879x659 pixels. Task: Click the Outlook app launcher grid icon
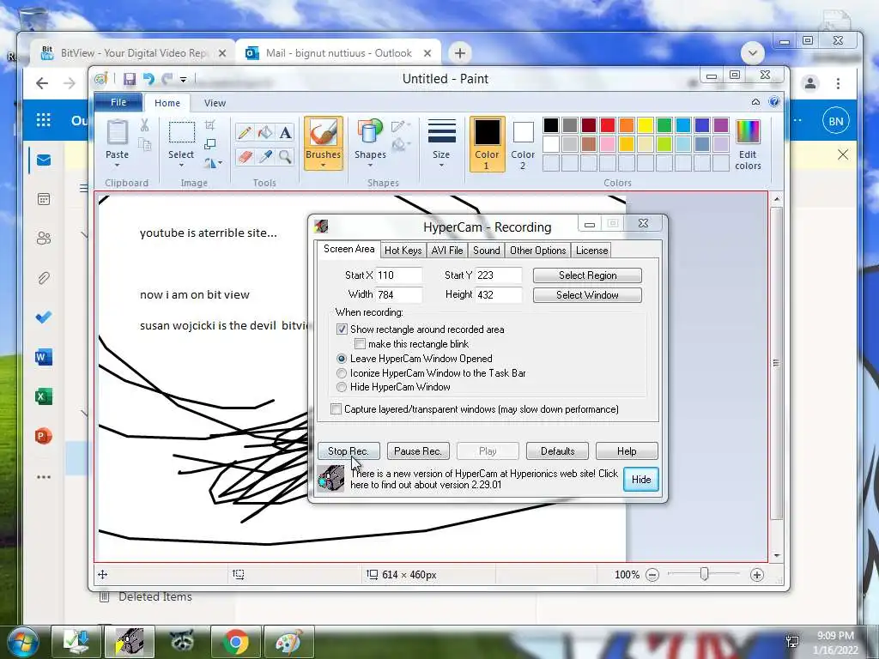(43, 120)
